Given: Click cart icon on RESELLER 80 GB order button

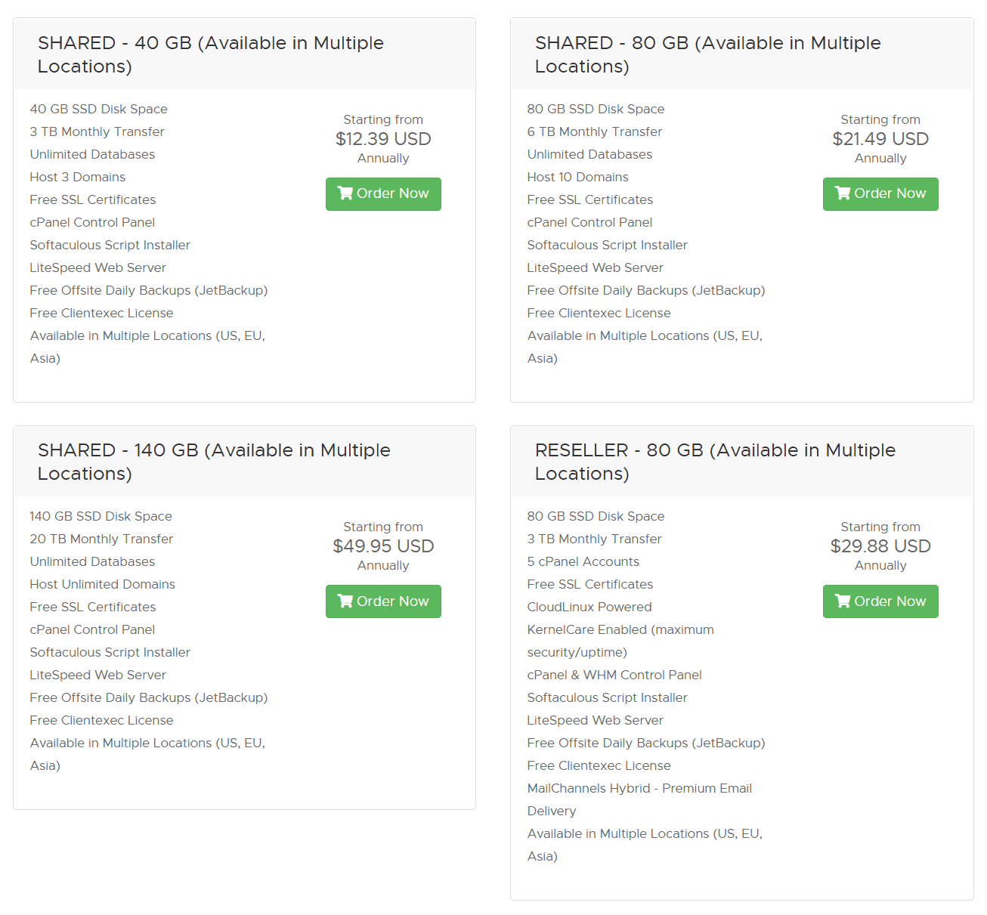Looking at the screenshot, I should tap(843, 601).
